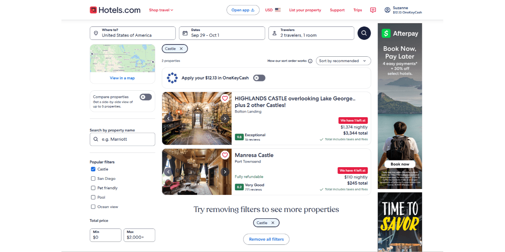Expand the Shop travel menu
Viewport: 505px width, 252px height.
(x=161, y=10)
